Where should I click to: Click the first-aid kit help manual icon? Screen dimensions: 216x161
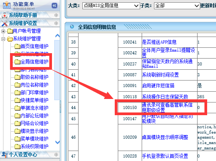point(4,15)
